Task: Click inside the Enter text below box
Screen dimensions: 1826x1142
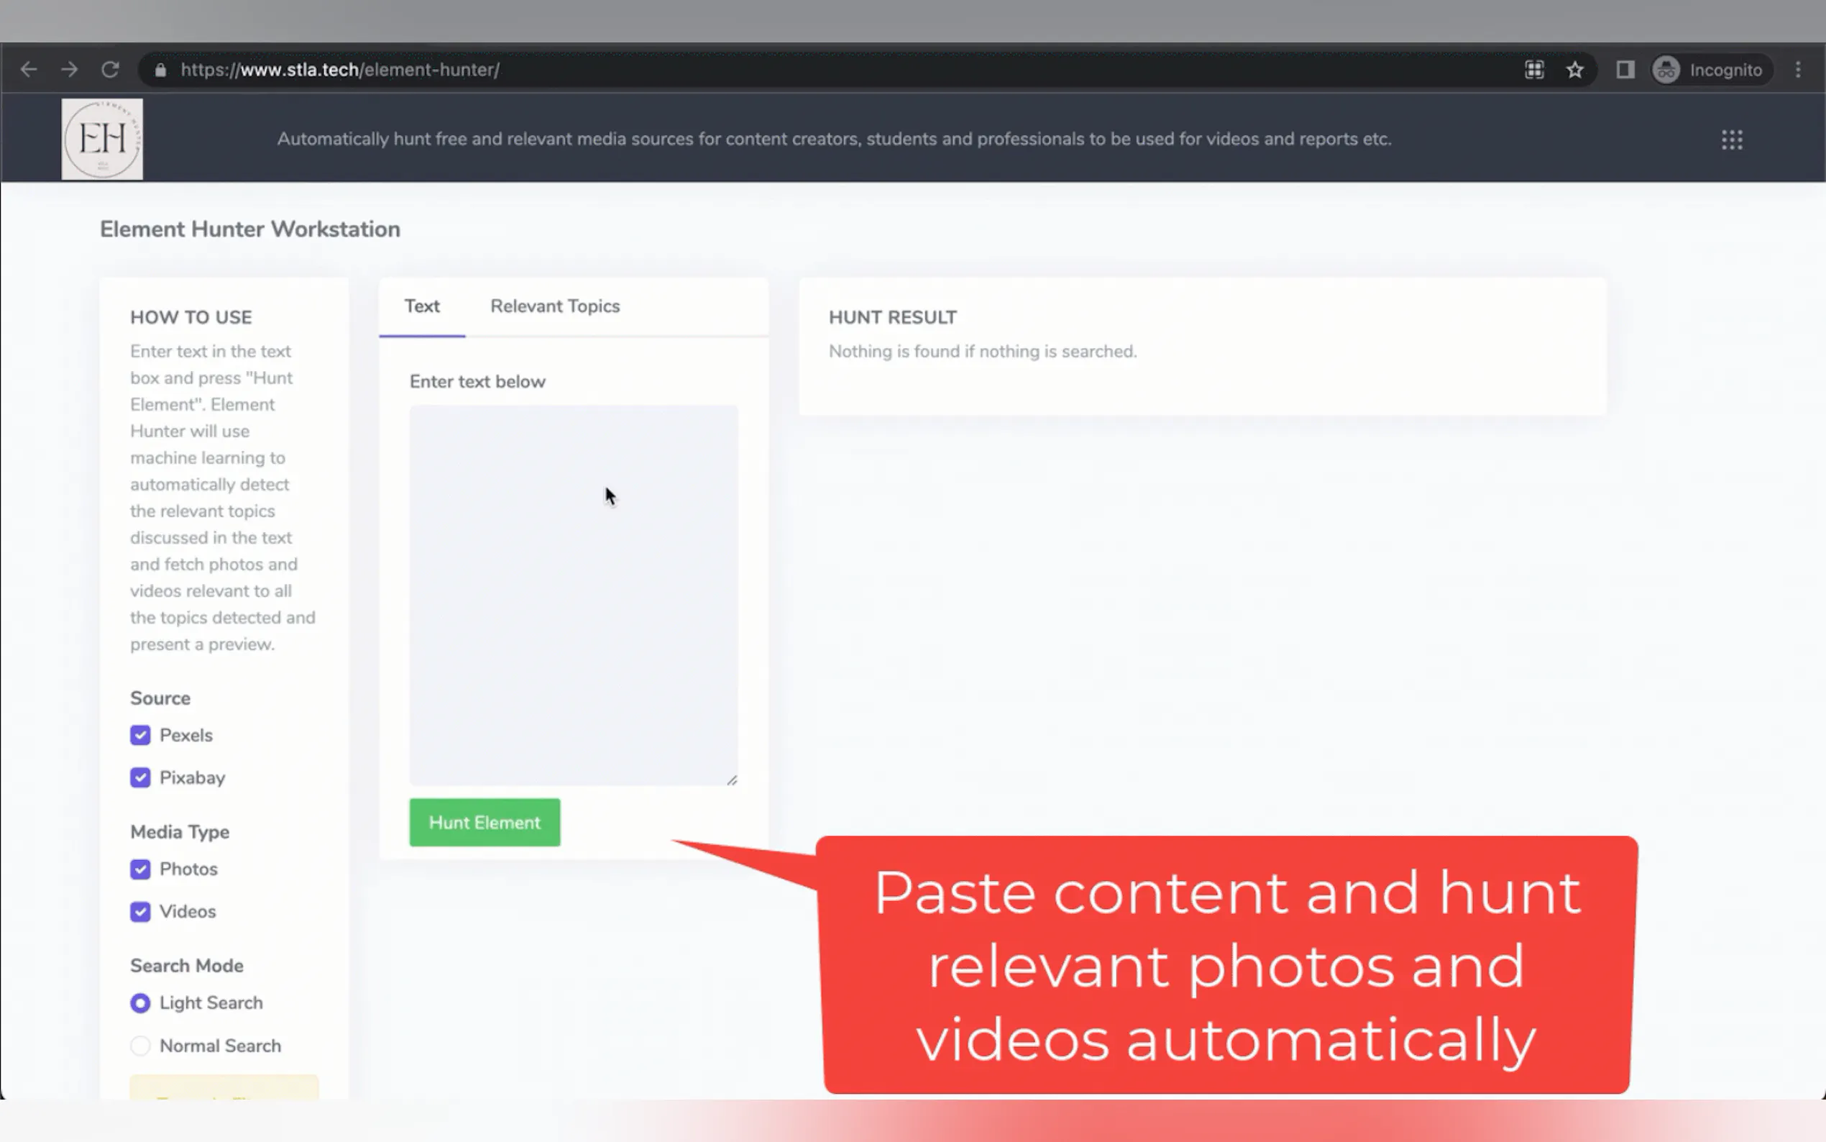Action: pyautogui.click(x=573, y=595)
